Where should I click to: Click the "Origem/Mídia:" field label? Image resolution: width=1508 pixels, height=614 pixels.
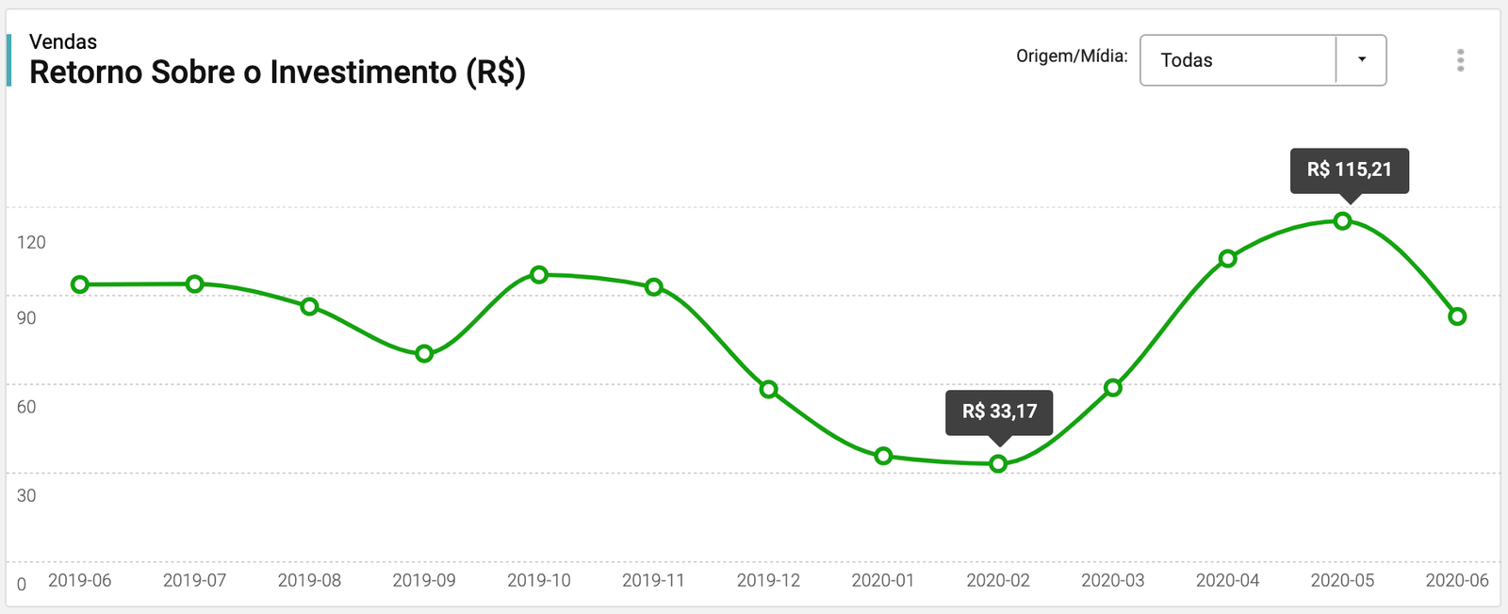[x=1072, y=57]
